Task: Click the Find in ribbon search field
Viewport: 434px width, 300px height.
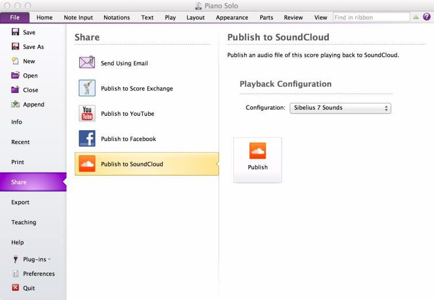Action: point(371,17)
